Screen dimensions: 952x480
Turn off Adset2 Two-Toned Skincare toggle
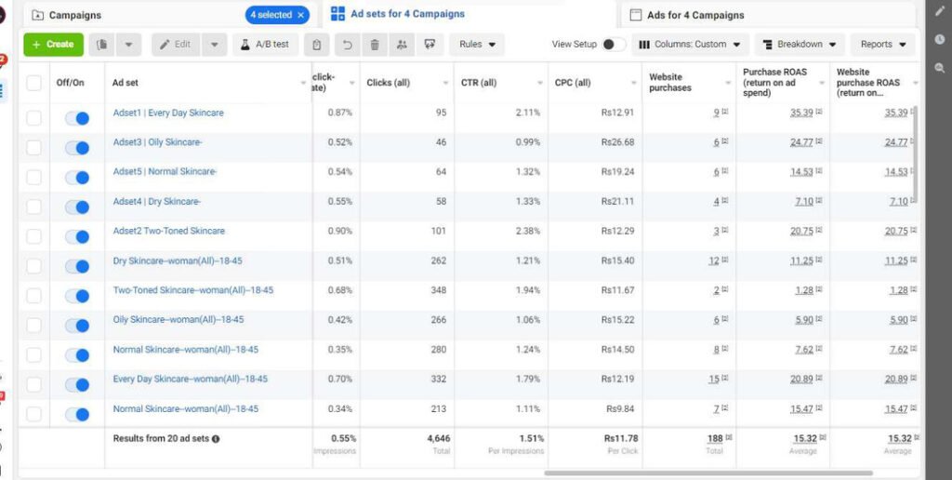tap(77, 236)
